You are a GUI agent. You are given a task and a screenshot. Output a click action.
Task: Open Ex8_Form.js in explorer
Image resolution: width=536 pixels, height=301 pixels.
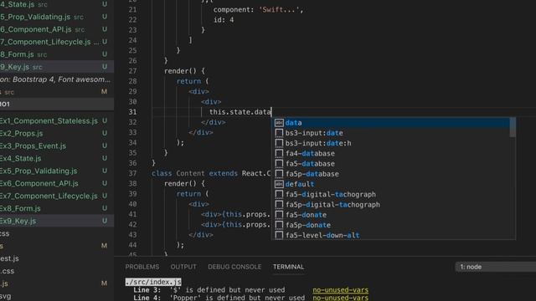[57, 208]
